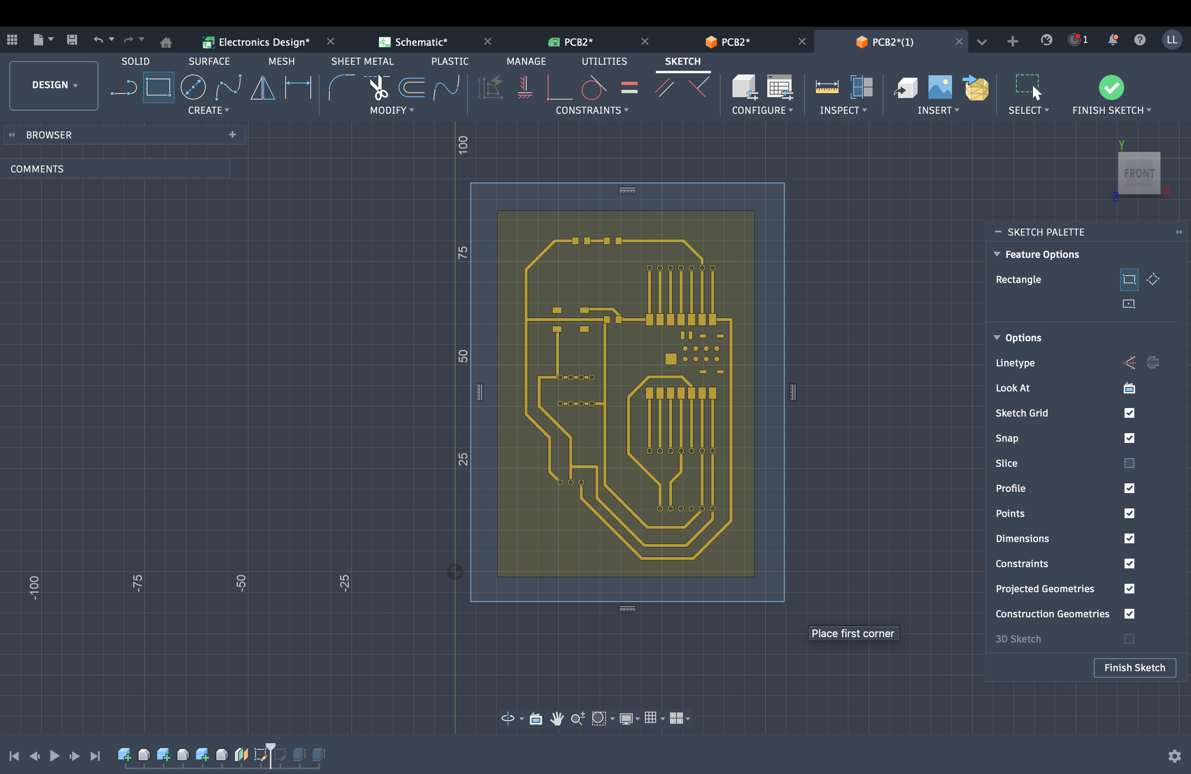
Task: Disable the Sketch Grid checkbox
Action: coord(1129,413)
